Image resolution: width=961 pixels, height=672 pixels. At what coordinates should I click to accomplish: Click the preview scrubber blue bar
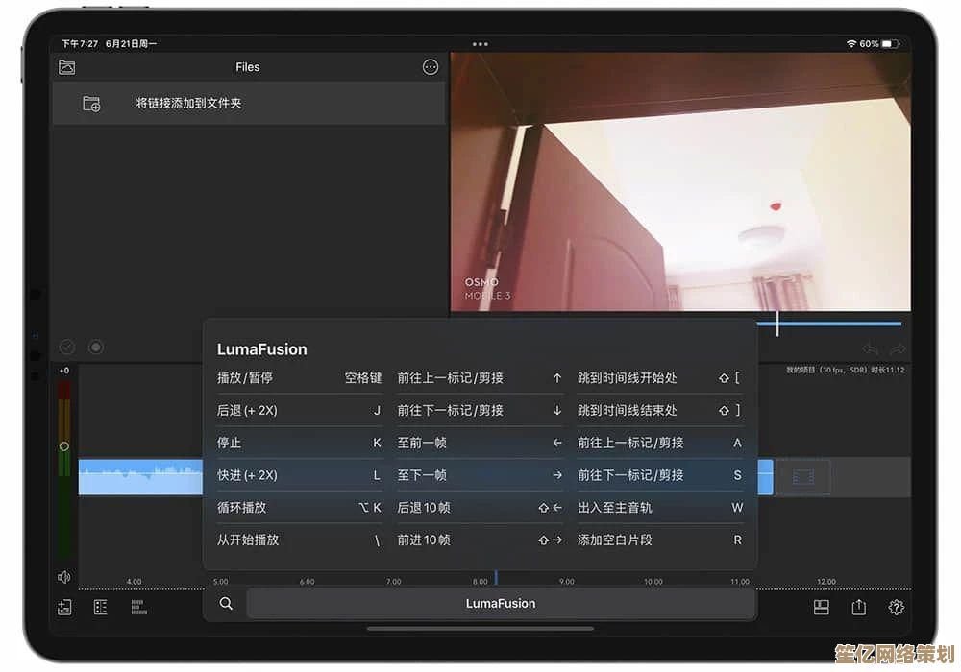click(828, 324)
